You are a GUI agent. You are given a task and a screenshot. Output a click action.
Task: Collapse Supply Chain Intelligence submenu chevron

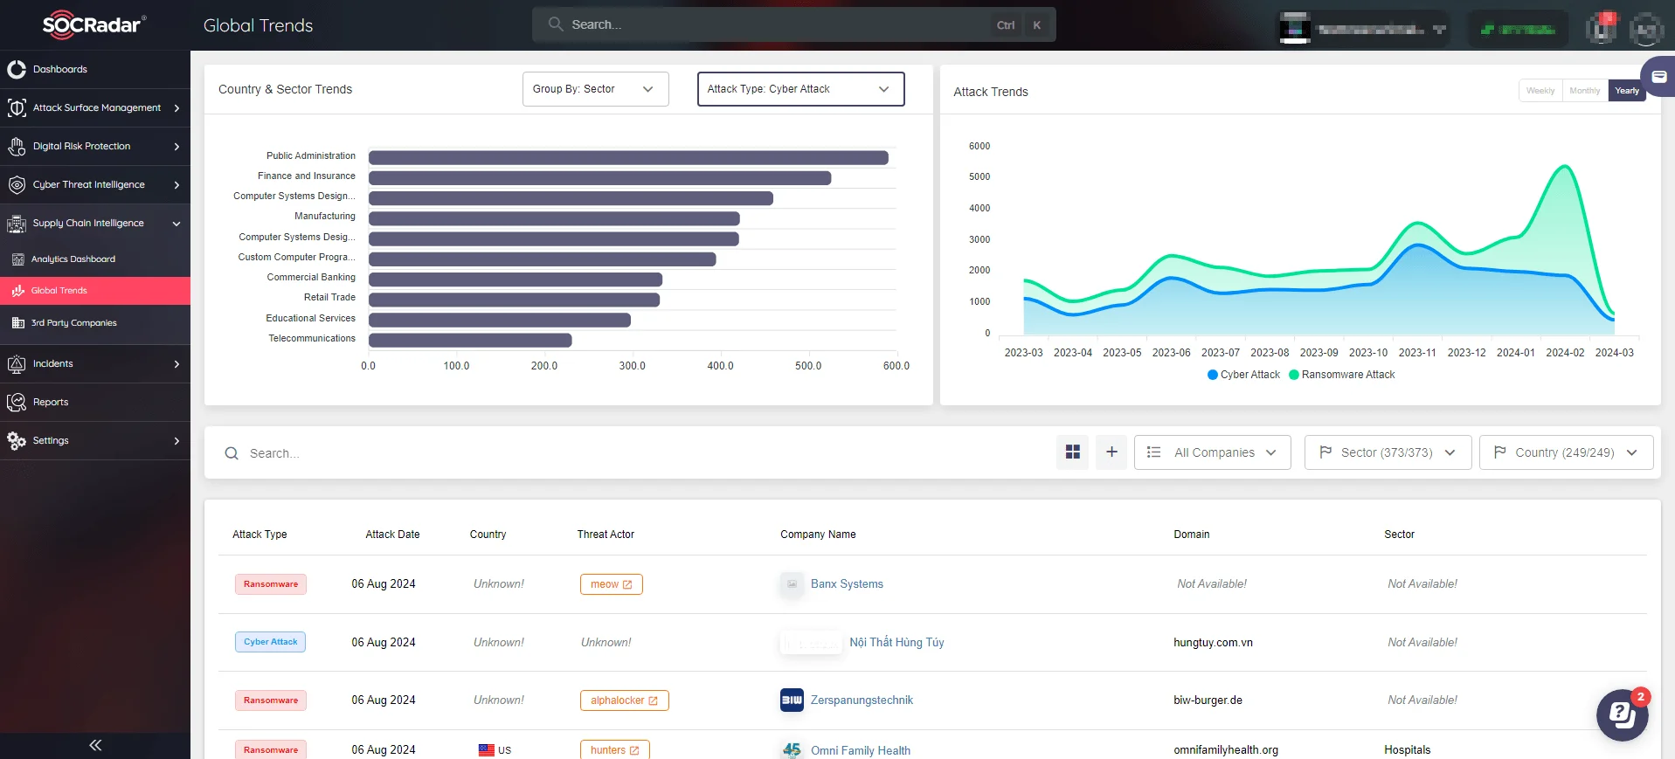pyautogui.click(x=176, y=224)
